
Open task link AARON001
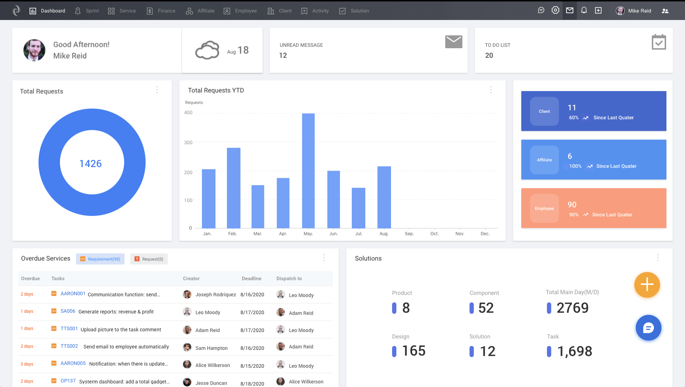73,293
